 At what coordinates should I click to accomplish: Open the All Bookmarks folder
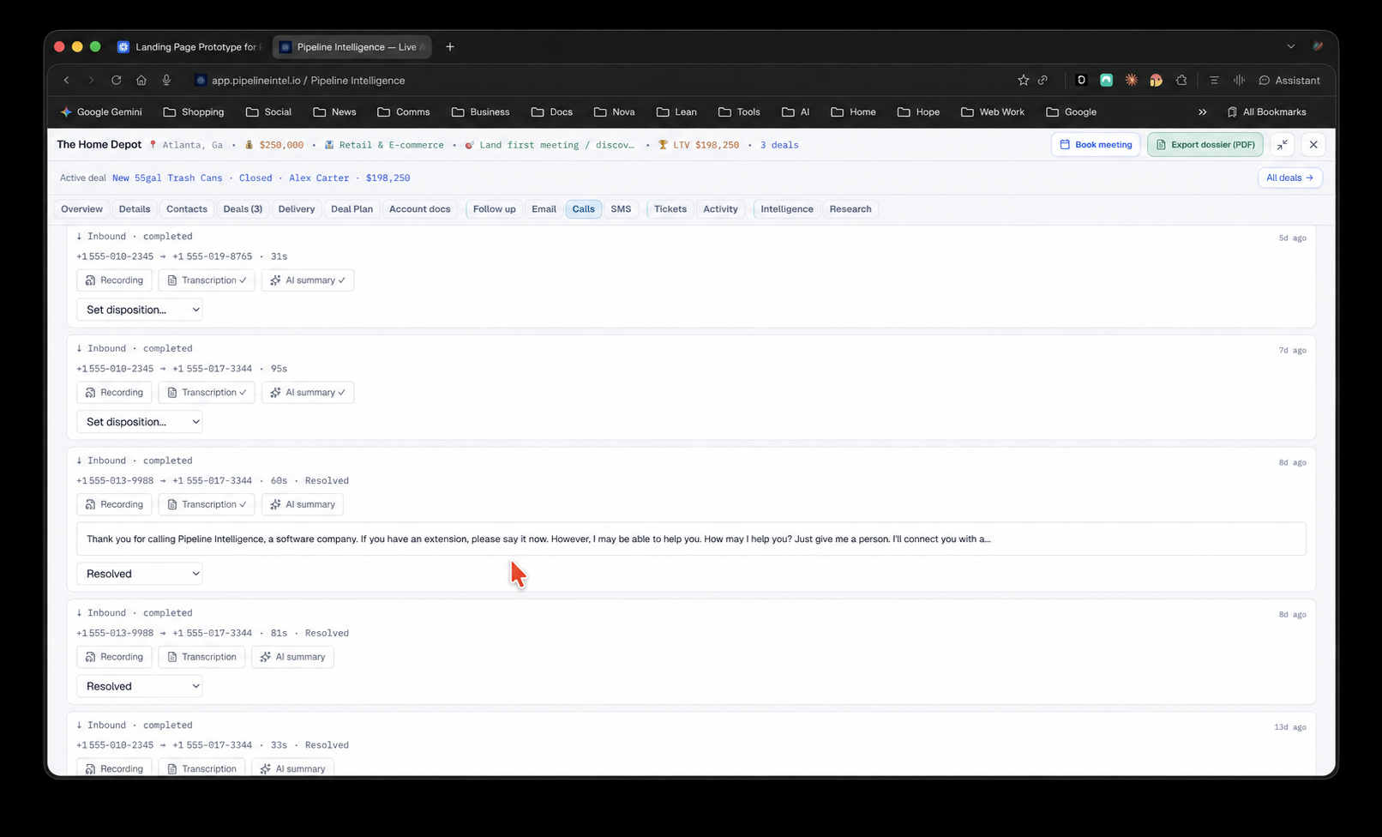[1266, 111]
